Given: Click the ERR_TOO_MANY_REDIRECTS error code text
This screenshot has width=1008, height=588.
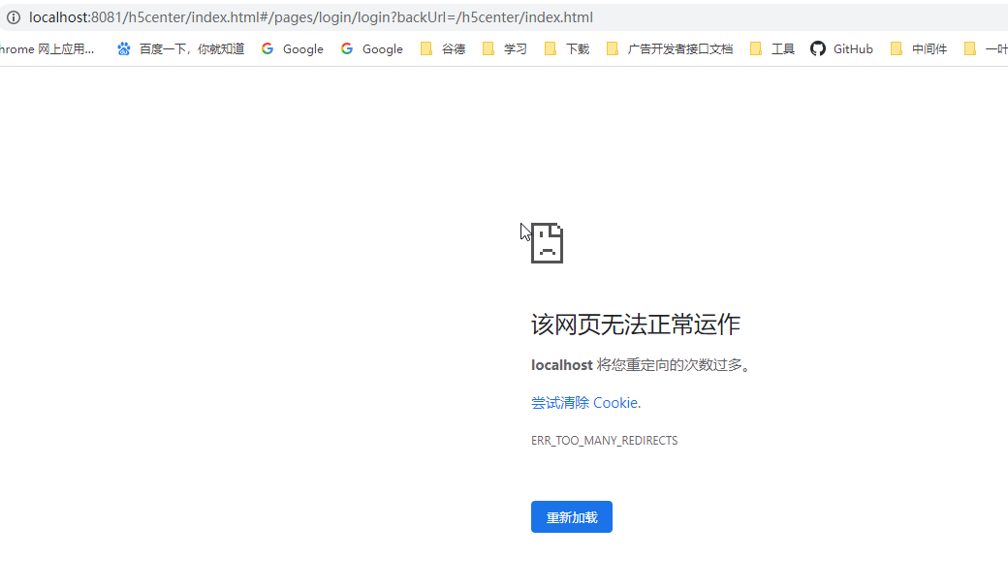Looking at the screenshot, I should pyautogui.click(x=604, y=440).
